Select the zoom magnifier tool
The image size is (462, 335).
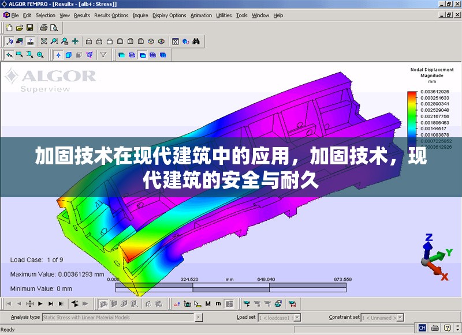click(x=54, y=42)
